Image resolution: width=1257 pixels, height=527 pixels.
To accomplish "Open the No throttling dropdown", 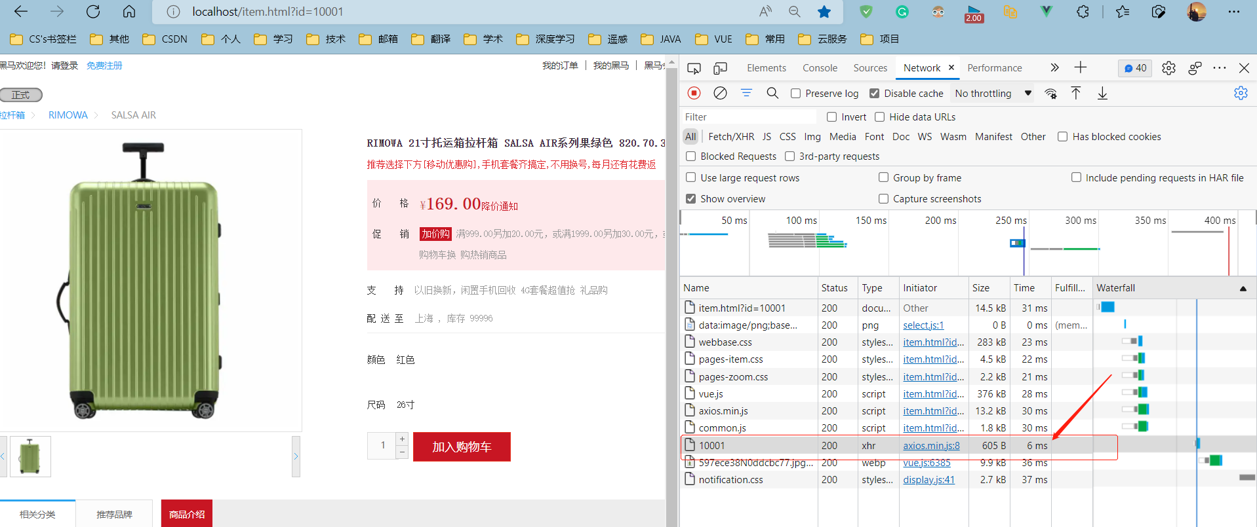I will click(x=993, y=94).
